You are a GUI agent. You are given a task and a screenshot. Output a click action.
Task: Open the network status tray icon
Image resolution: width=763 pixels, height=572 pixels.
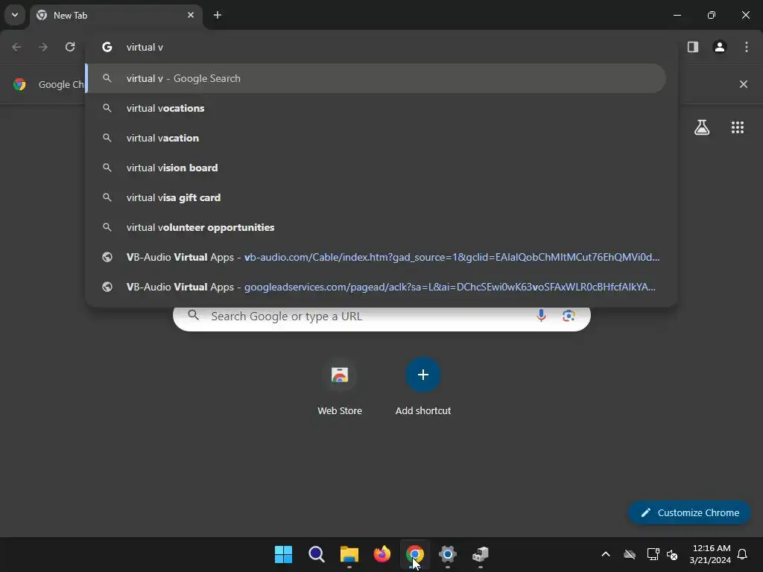[x=653, y=554]
